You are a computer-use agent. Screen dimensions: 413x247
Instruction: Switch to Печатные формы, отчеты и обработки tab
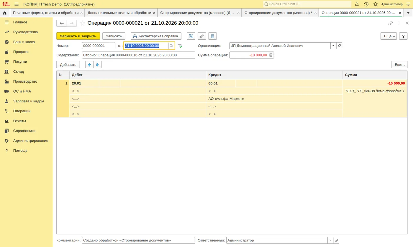46,13
